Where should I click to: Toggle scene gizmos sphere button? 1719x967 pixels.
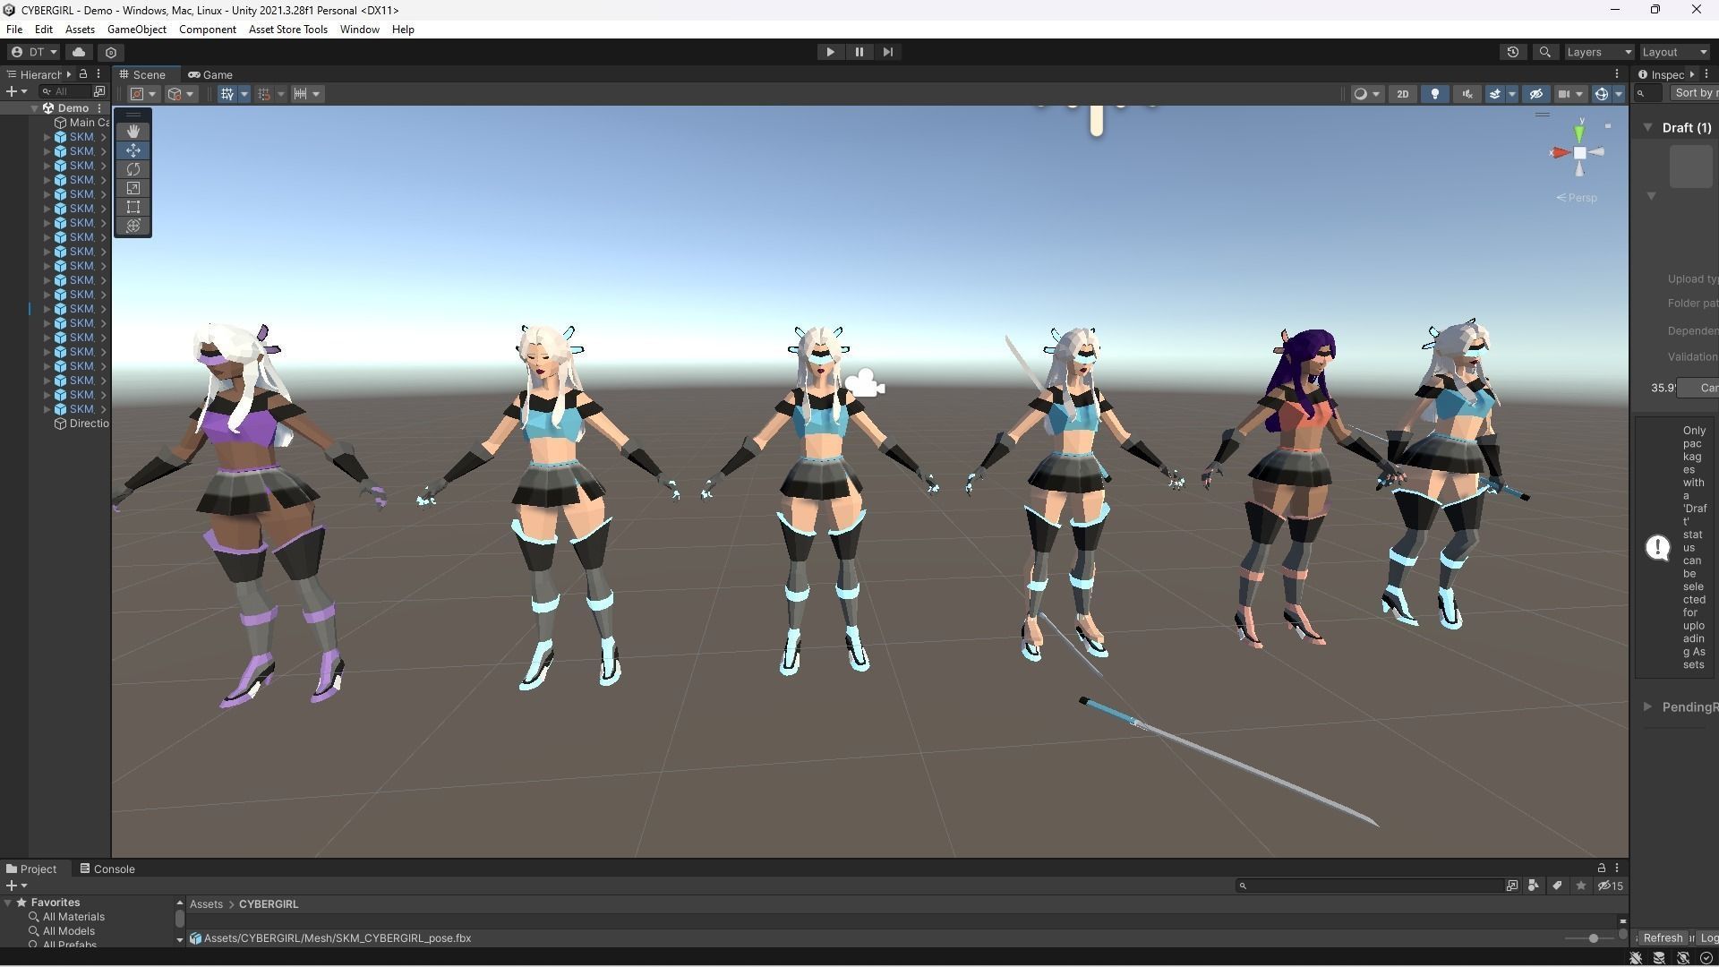coord(1602,94)
